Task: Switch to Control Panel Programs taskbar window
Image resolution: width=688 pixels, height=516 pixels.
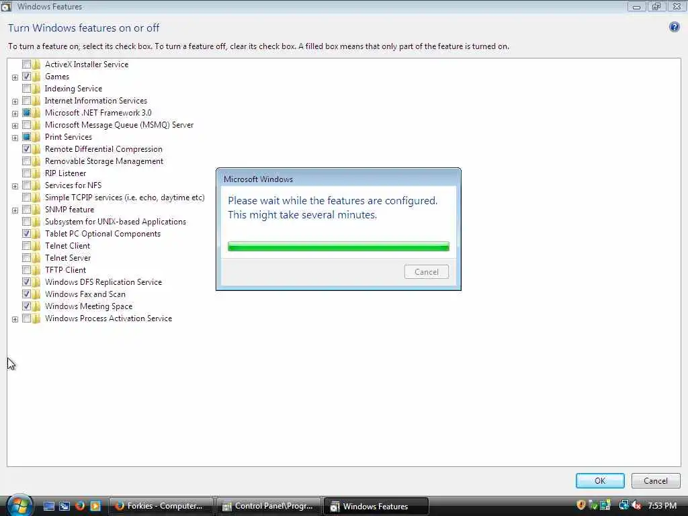Action: pos(269,506)
